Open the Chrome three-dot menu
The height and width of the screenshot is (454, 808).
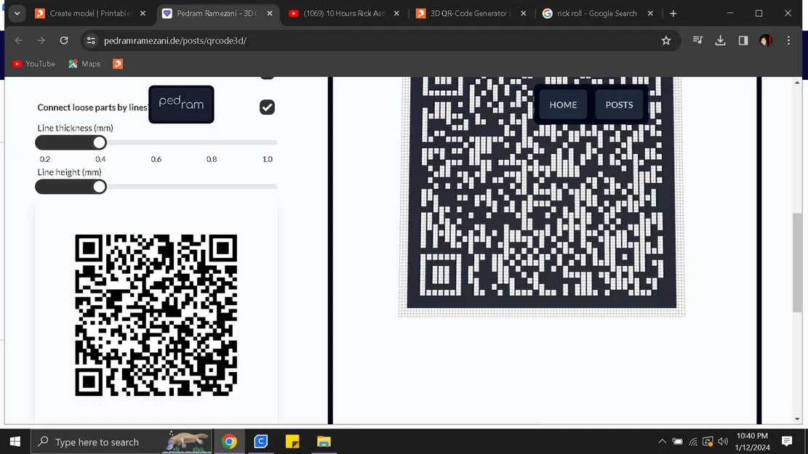[788, 41]
